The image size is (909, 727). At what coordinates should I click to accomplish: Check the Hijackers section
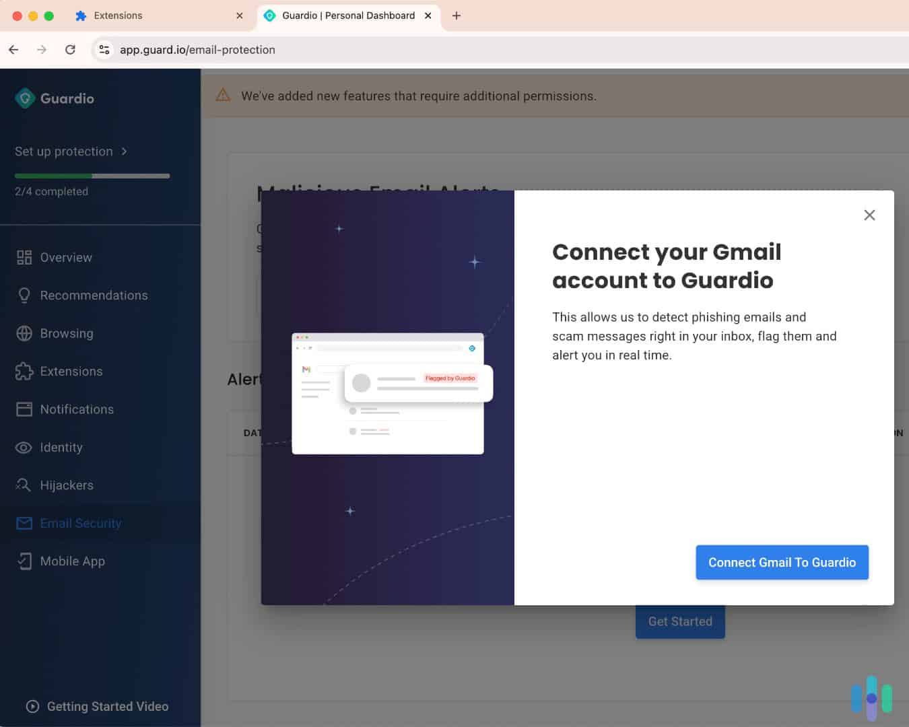click(x=67, y=485)
